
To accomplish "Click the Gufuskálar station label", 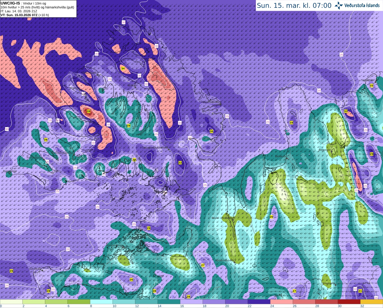I will (x=35, y=269).
